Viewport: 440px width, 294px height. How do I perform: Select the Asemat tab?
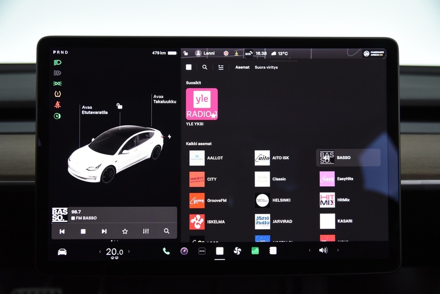click(x=242, y=67)
